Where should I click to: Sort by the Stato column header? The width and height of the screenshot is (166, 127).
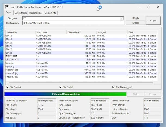[142, 32]
